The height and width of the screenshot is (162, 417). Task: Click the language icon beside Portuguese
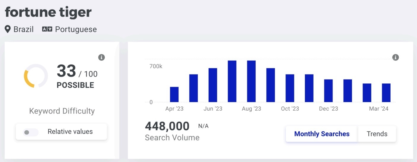[x=47, y=29]
